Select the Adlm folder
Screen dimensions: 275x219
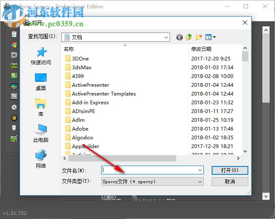tap(75, 120)
